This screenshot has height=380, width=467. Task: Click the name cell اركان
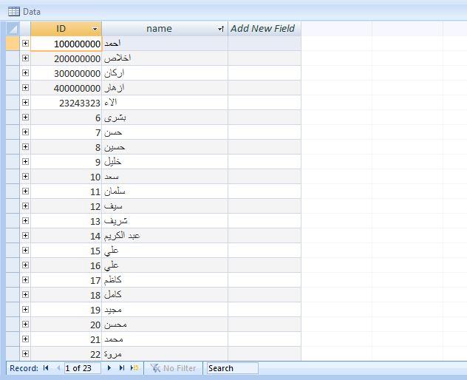click(165, 73)
